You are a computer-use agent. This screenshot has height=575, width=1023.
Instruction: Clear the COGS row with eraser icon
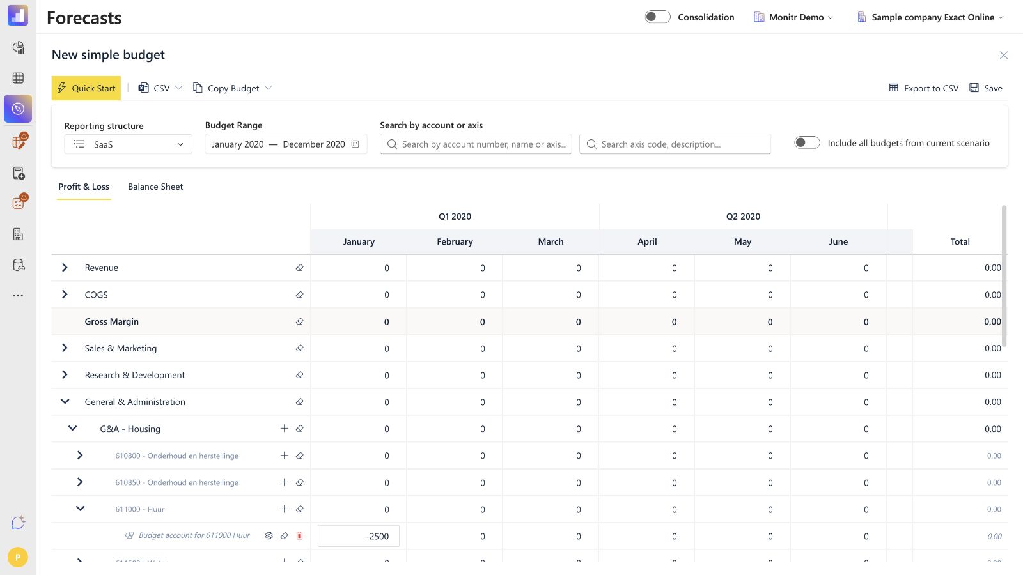(299, 295)
